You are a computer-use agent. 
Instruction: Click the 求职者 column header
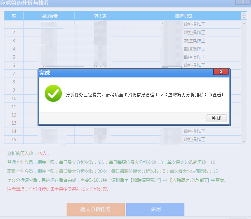pyautogui.click(x=100, y=16)
